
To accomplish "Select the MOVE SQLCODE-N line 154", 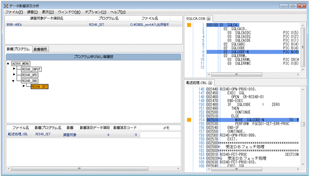I will coord(253,120).
